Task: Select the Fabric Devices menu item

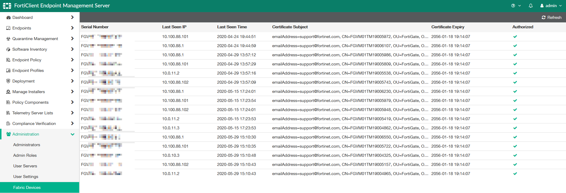Action: (40, 187)
